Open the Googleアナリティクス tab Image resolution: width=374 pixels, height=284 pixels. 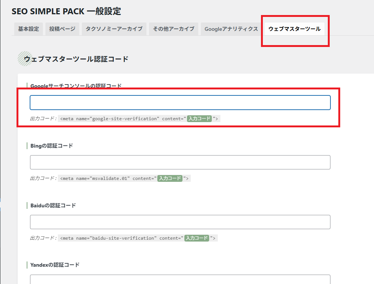(231, 29)
